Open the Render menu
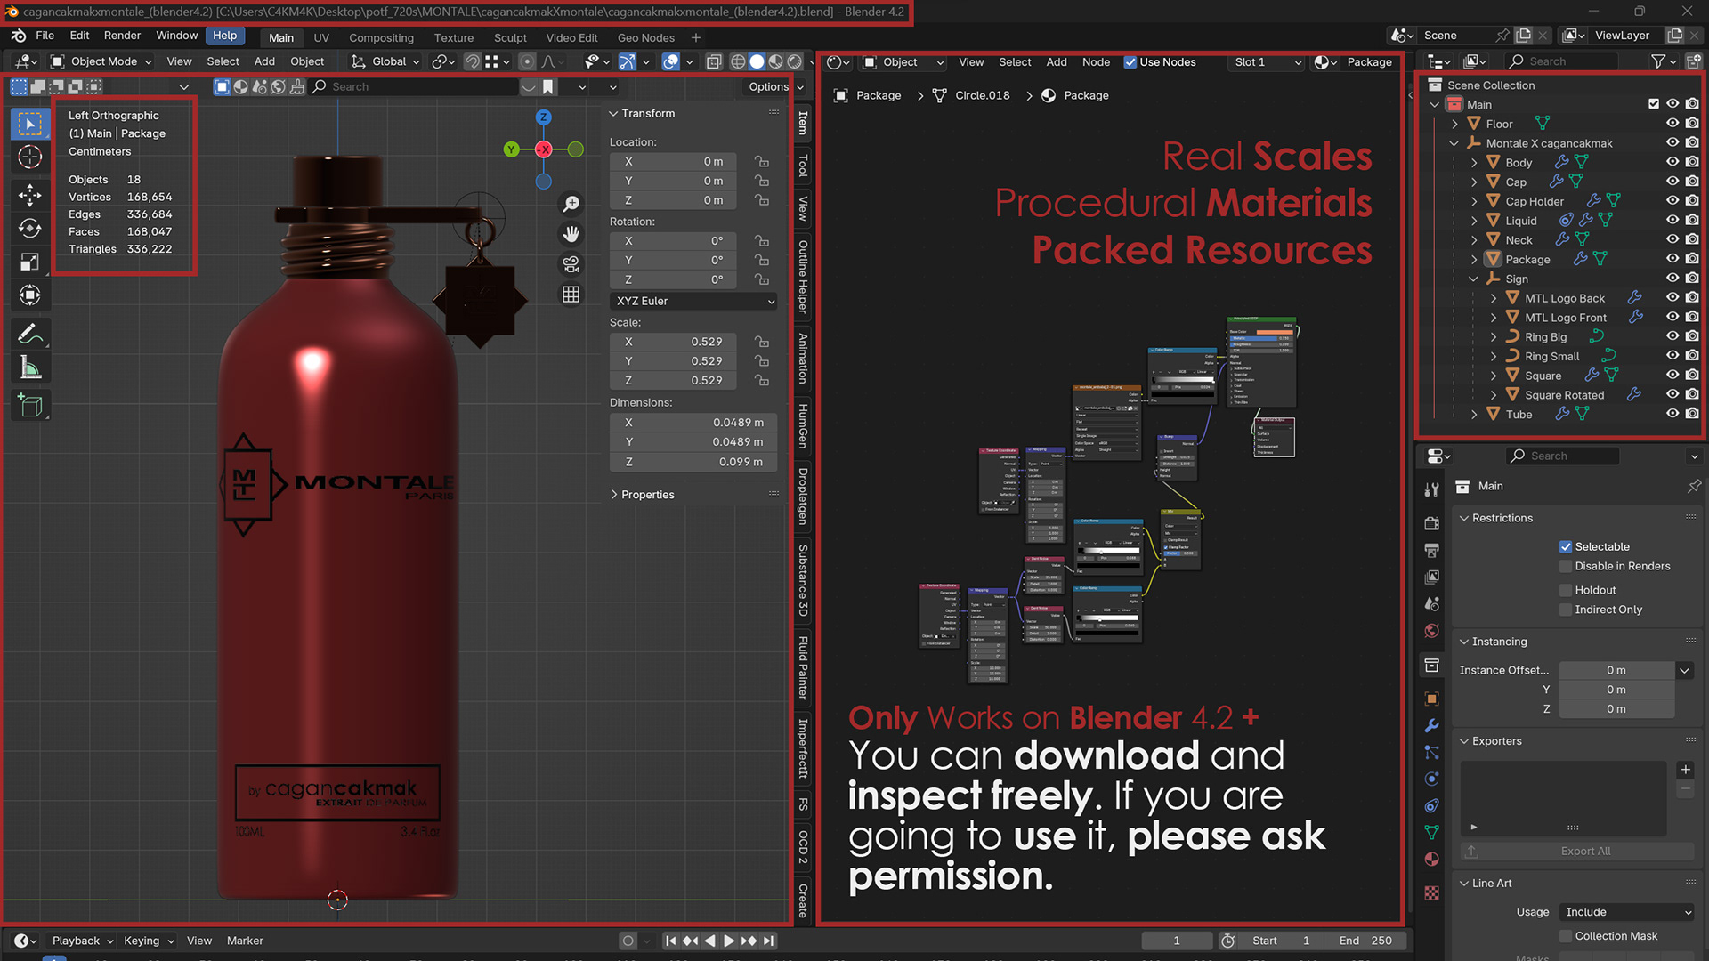 [122, 36]
